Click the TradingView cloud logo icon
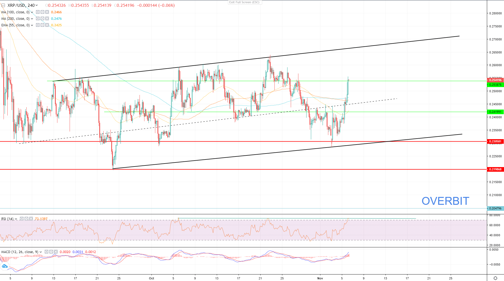This screenshot has height=281, width=504. tap(4, 266)
